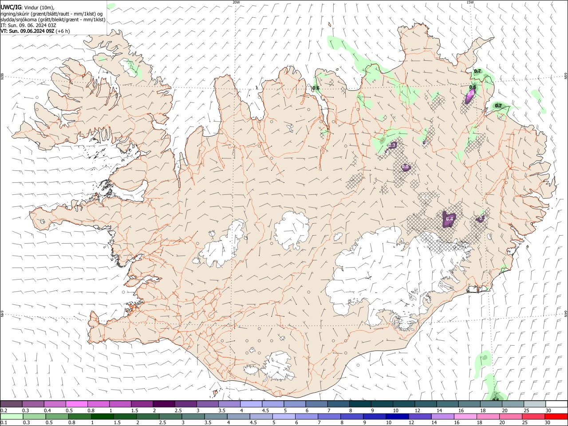Select the darkest green 1 swatch in the lower legend
This screenshot has width=568, height=426.
pyautogui.click(x=102, y=416)
